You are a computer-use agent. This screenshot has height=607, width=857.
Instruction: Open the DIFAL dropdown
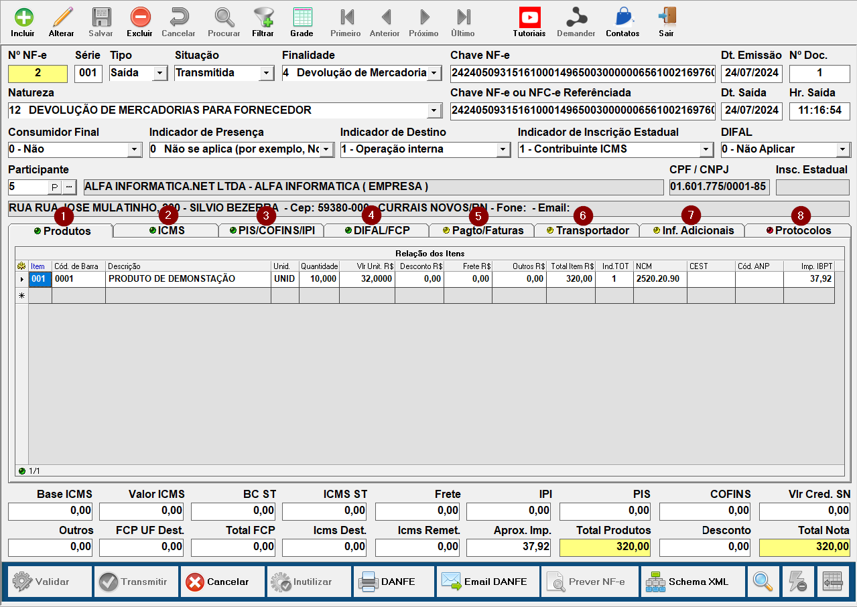tap(842, 149)
